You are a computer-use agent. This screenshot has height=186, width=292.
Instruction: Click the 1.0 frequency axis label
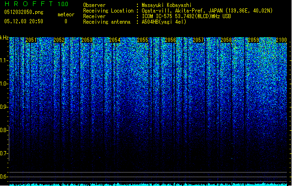(4, 84)
